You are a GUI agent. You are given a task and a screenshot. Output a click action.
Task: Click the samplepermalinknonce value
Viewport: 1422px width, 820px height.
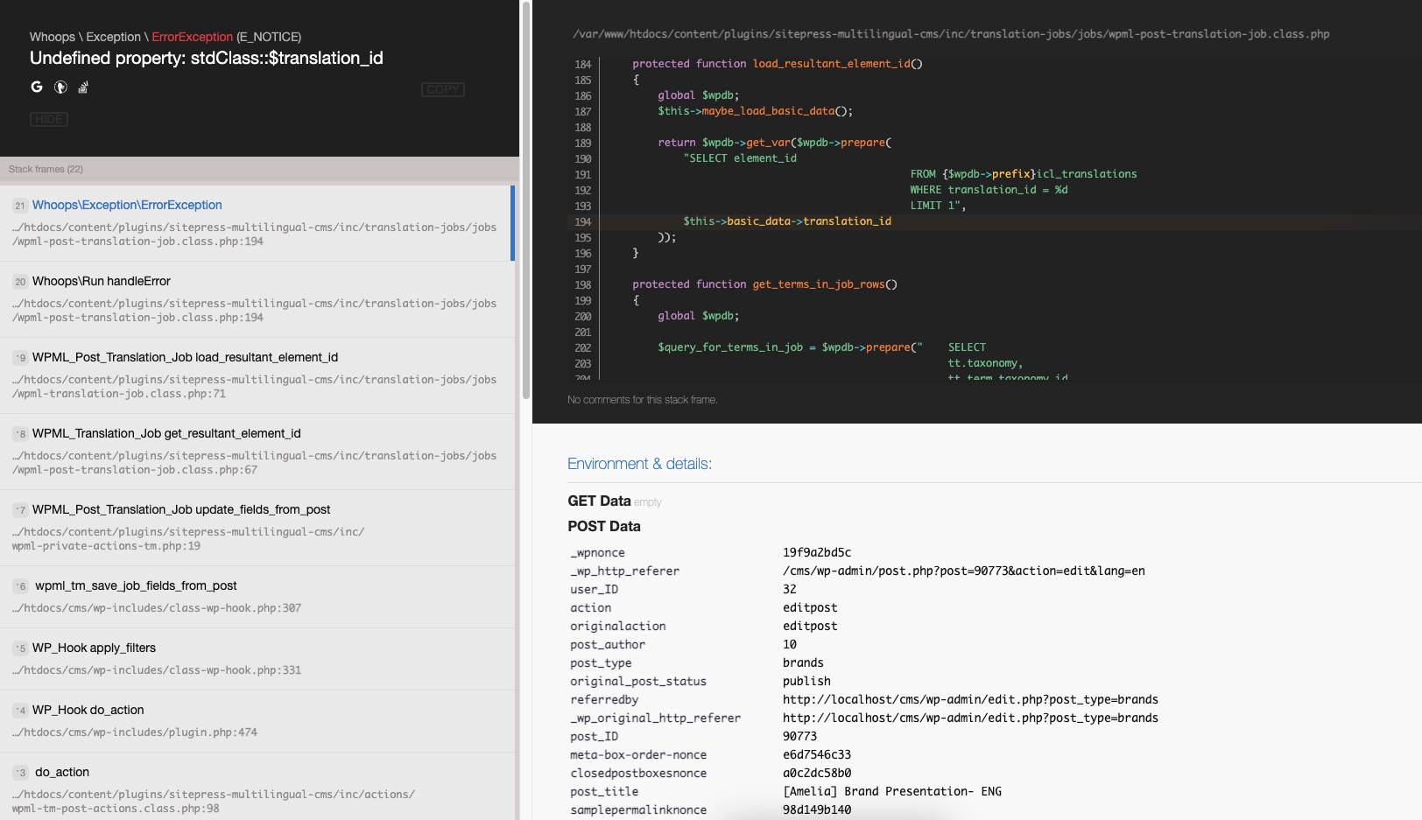click(x=817, y=809)
